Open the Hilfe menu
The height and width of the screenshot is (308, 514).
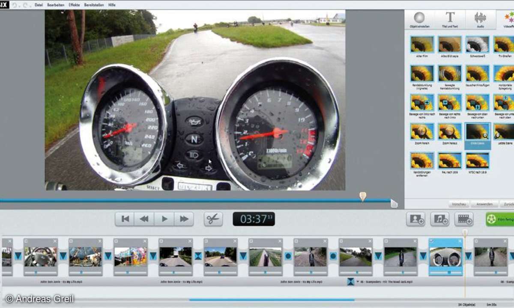pyautogui.click(x=112, y=5)
